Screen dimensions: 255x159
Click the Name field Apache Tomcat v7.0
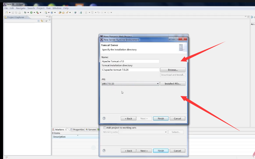[x=130, y=61]
